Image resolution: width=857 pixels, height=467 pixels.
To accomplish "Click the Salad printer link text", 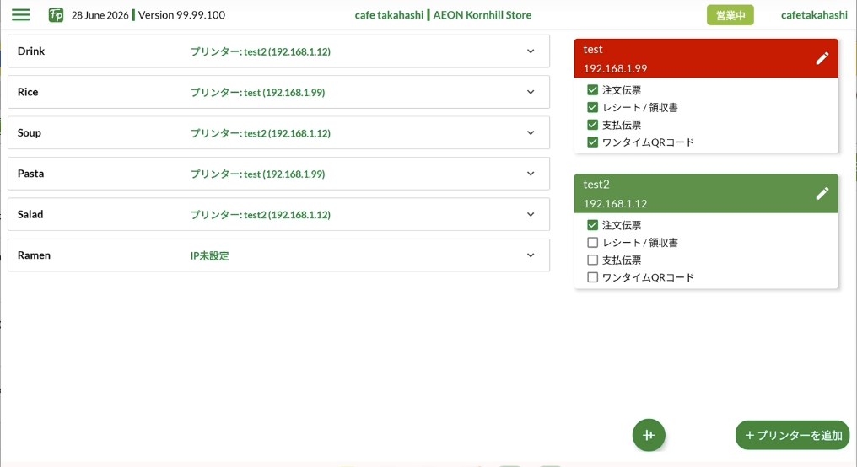I will click(x=260, y=215).
